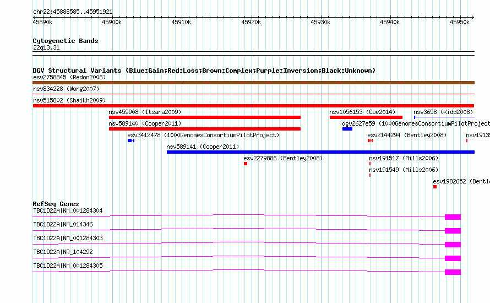Image resolution: width=490 pixels, height=303 pixels.
Task: Click the magenta exon of NM_001284303
Action: [453, 245]
